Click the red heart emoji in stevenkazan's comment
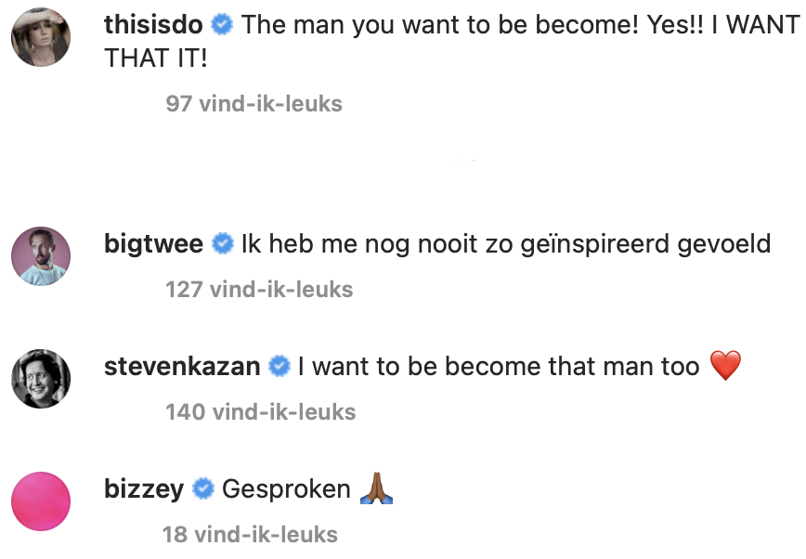The height and width of the screenshot is (559, 806). coord(725,367)
